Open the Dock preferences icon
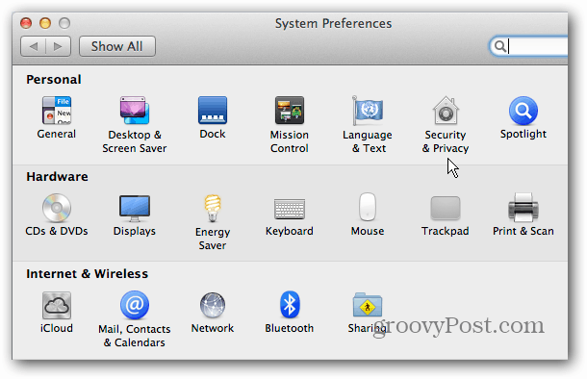 point(213,111)
